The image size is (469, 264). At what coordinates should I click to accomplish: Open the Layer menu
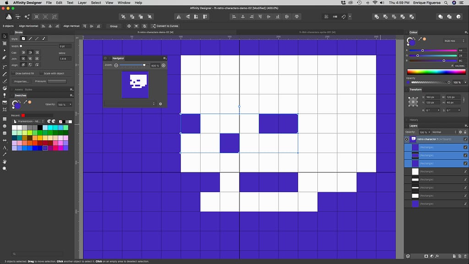pos(82,3)
